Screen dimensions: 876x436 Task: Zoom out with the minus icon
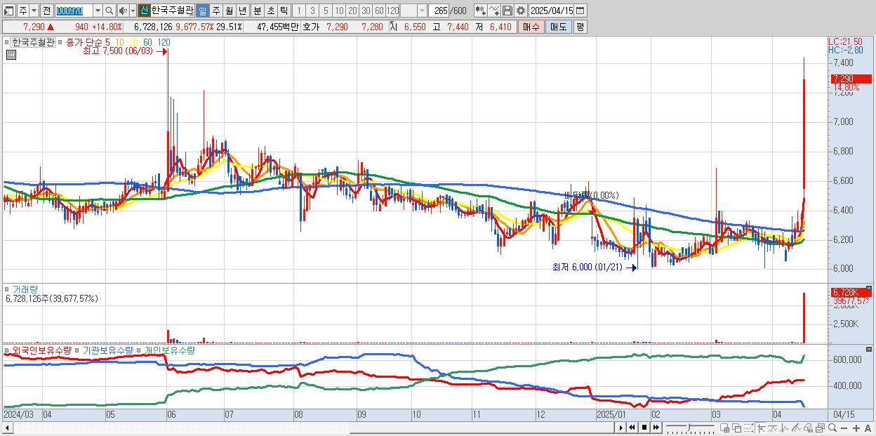coord(844,428)
